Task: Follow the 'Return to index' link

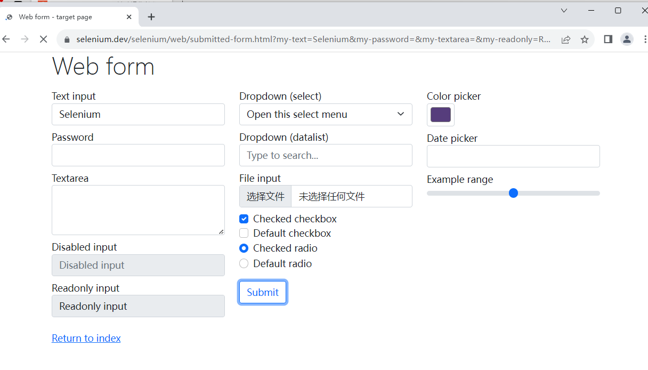Action: (x=86, y=338)
